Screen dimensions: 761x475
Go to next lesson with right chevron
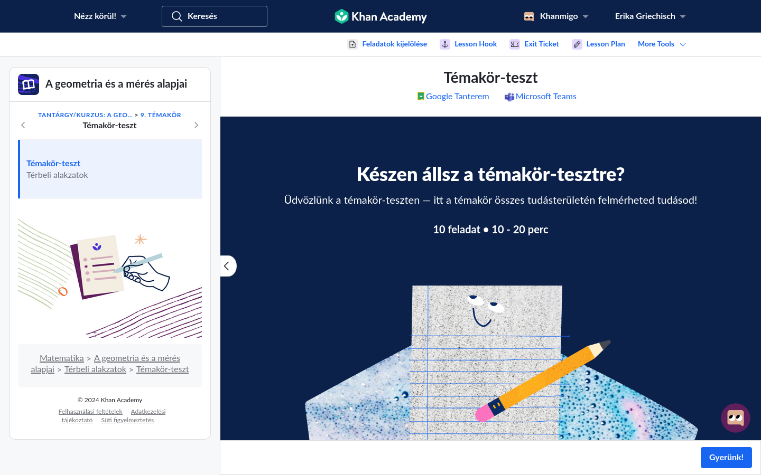[x=196, y=125]
